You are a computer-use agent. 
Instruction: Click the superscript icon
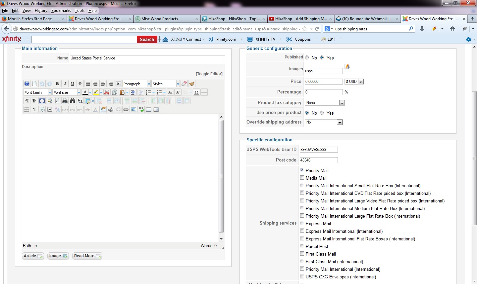point(178,92)
